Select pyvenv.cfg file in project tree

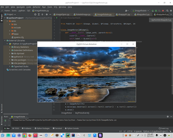coord(19,37)
